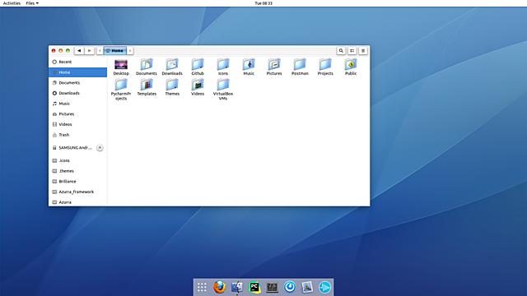Image resolution: width=527 pixels, height=296 pixels.
Task: Open the dark mixer app in dock
Action: click(x=272, y=288)
